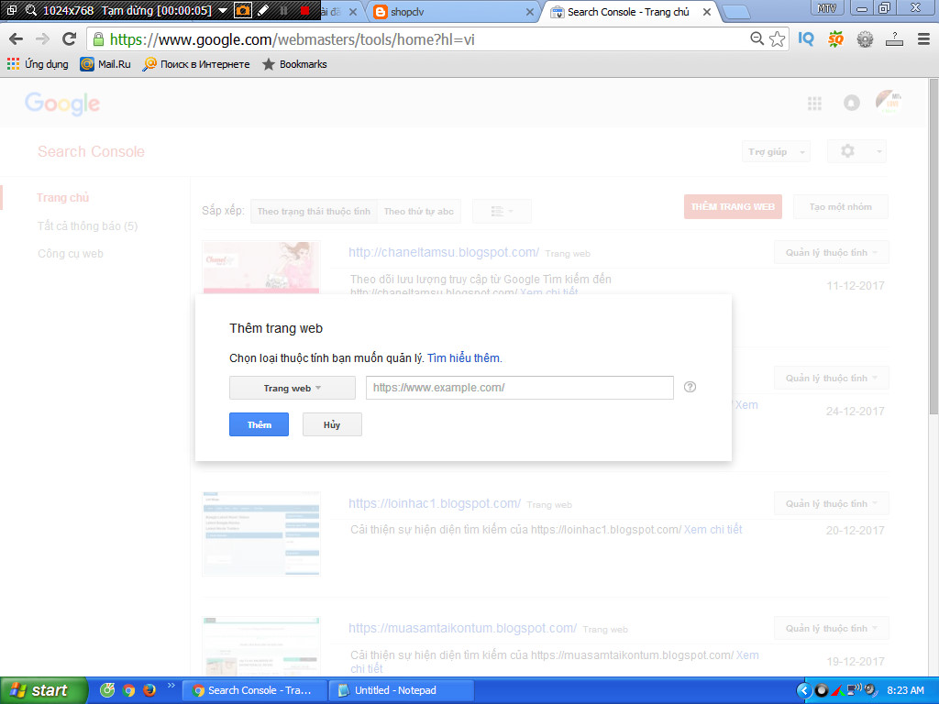The width and height of the screenshot is (939, 704).
Task: Switch to Untitled - Notepad in the taskbar
Action: [x=402, y=690]
